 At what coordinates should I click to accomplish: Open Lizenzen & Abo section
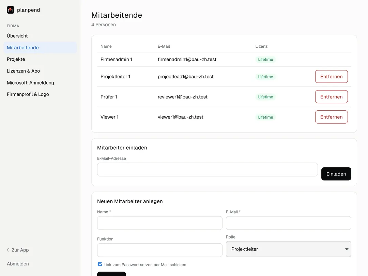pyautogui.click(x=23, y=71)
